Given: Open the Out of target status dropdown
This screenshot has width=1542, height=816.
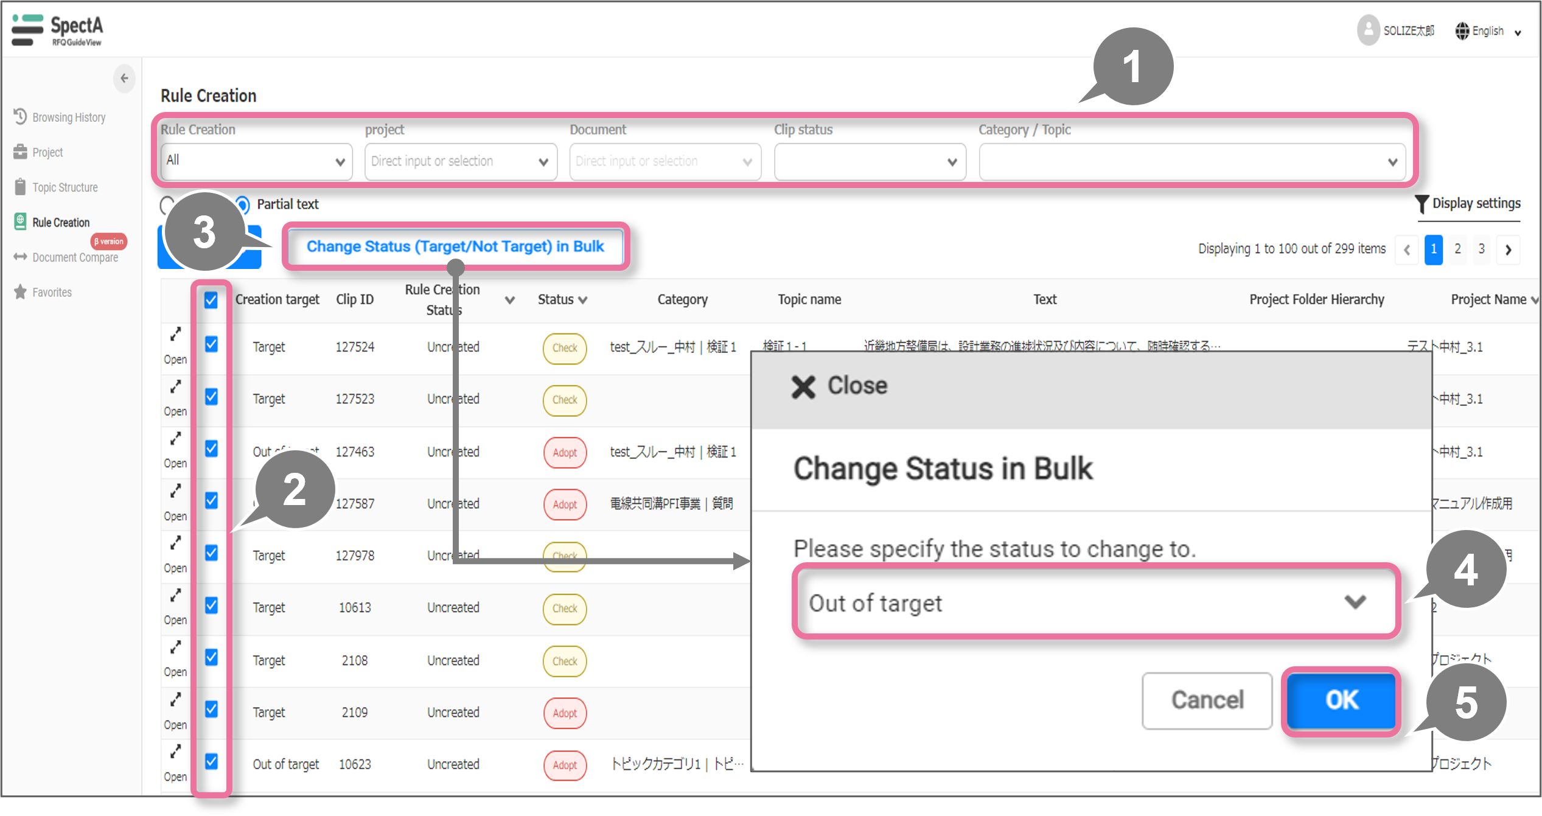Looking at the screenshot, I should 1095,602.
